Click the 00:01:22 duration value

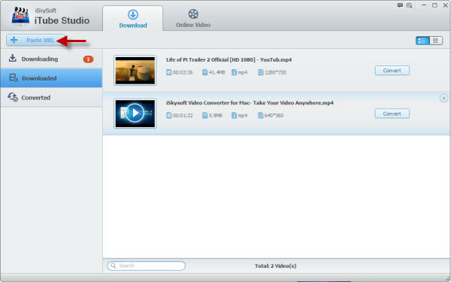(183, 116)
